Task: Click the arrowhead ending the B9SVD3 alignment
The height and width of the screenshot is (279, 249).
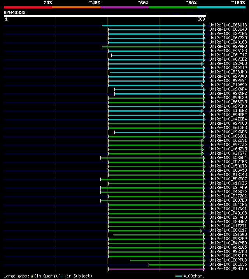Action: coord(203,64)
